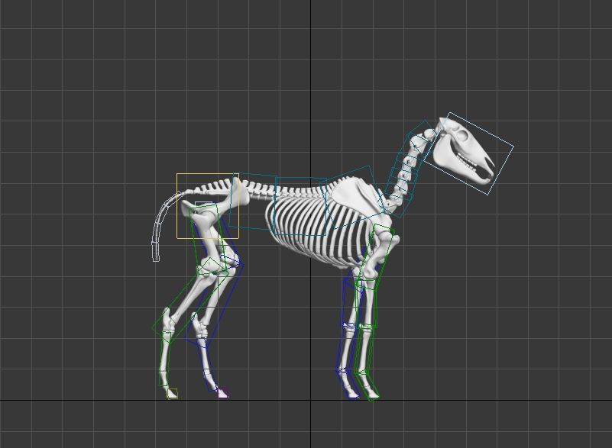Image resolution: width=612 pixels, height=448 pixels.
Task: Click the lumbar spine behind the ribcage
Action: point(256,186)
